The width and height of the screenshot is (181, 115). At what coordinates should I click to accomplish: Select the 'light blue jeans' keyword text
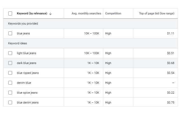27,53
